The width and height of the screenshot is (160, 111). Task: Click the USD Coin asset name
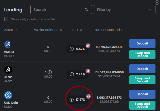11,103
